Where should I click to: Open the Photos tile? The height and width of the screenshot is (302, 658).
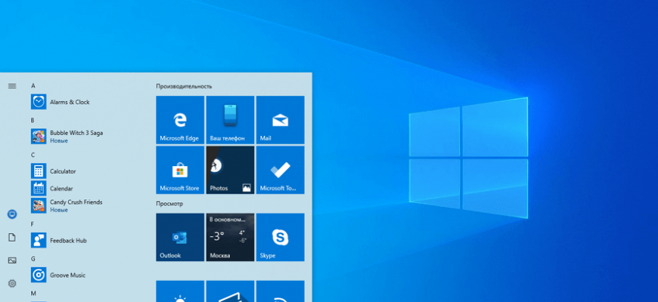point(230,170)
